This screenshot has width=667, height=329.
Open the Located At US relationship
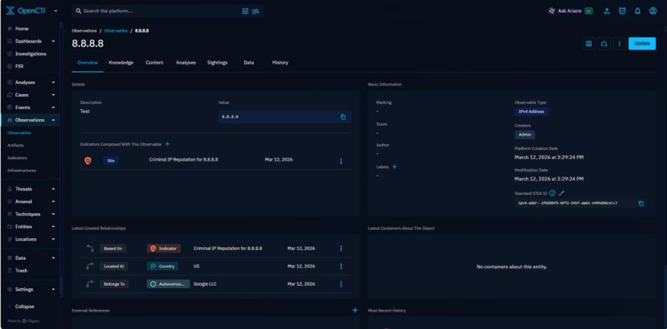[216, 266]
